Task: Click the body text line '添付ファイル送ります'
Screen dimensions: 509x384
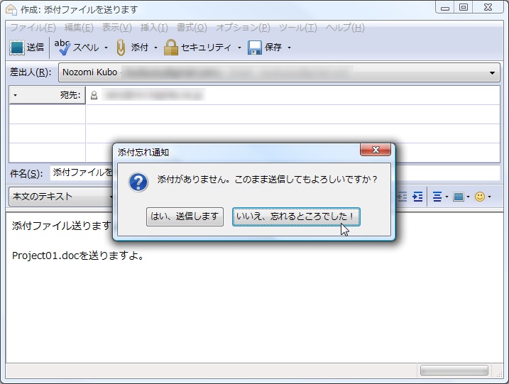Action: point(62,225)
